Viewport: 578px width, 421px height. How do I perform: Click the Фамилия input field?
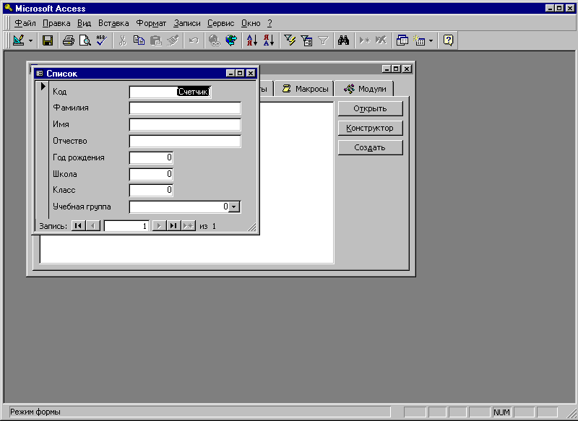(x=185, y=108)
